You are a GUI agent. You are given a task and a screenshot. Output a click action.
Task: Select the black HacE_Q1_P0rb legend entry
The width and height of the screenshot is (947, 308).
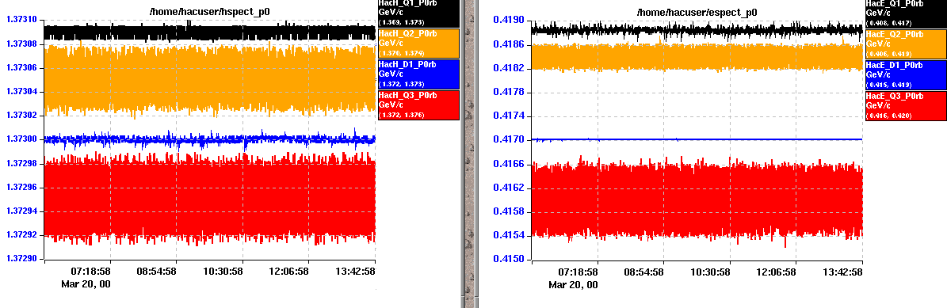click(x=906, y=13)
